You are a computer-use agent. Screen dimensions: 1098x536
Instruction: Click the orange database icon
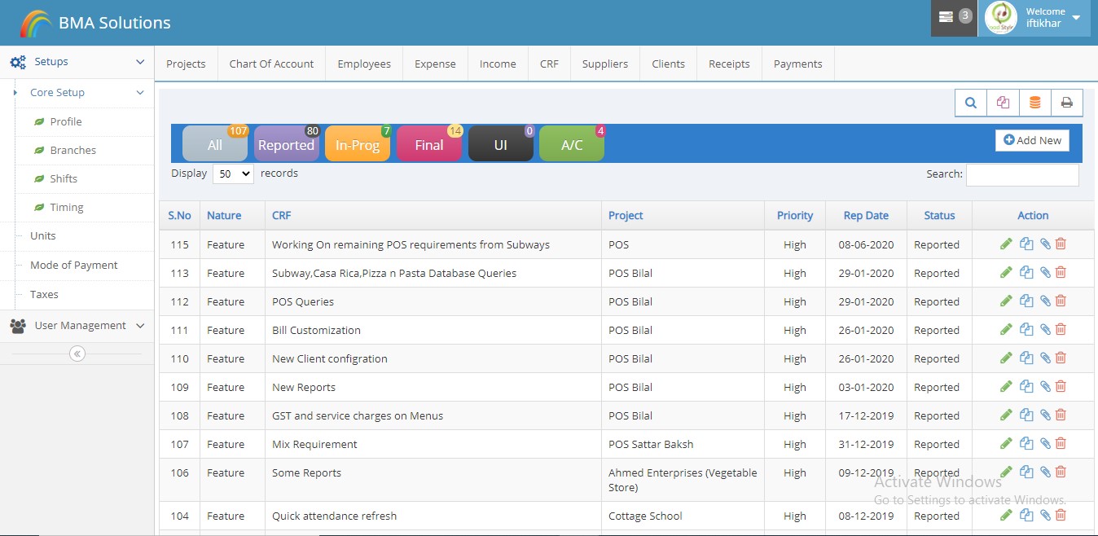point(1034,103)
